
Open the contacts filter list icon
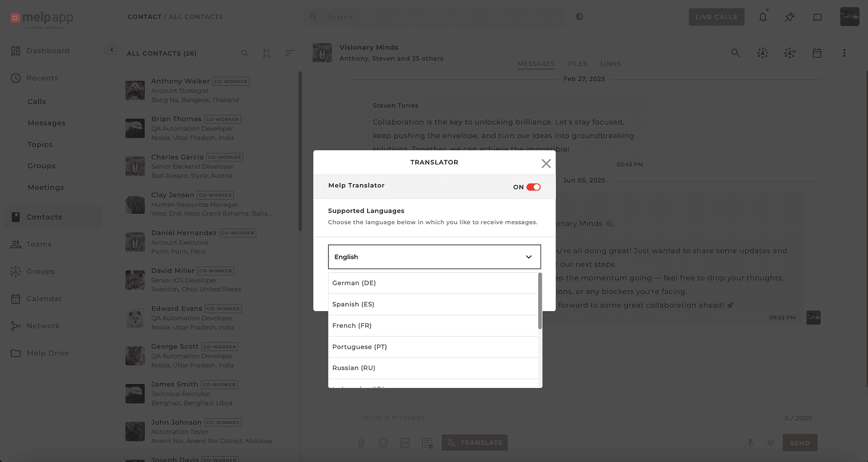tap(290, 53)
